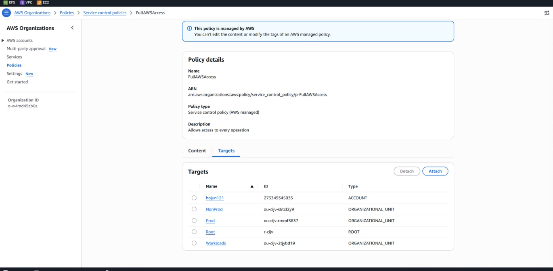
Task: Open the hojun121 account link
Action: (x=215, y=198)
